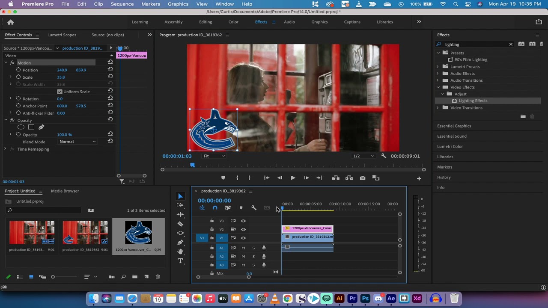Open the Essential Graphics panel
The image size is (548, 308).
pyautogui.click(x=454, y=126)
